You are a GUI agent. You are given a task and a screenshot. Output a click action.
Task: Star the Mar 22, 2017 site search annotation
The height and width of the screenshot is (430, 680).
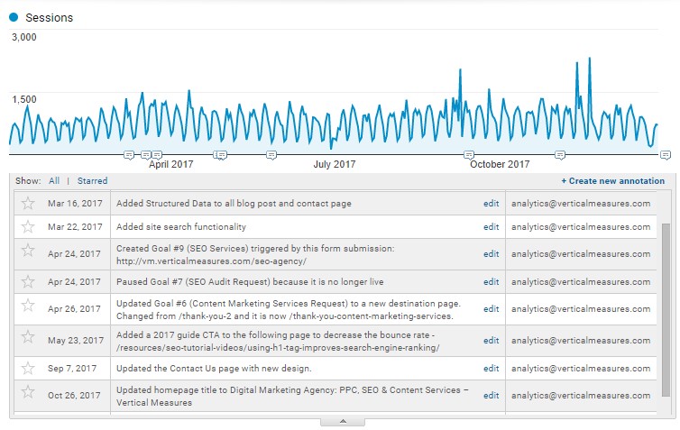(28, 226)
